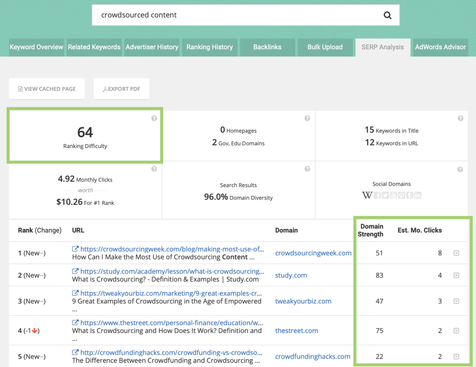Image resolution: width=476 pixels, height=367 pixels.
Task: Open the Ranking History tab
Action: pyautogui.click(x=210, y=47)
